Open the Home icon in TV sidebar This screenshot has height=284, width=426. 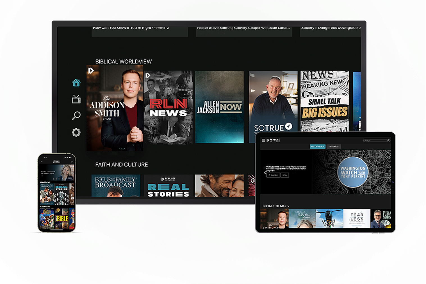click(x=76, y=83)
